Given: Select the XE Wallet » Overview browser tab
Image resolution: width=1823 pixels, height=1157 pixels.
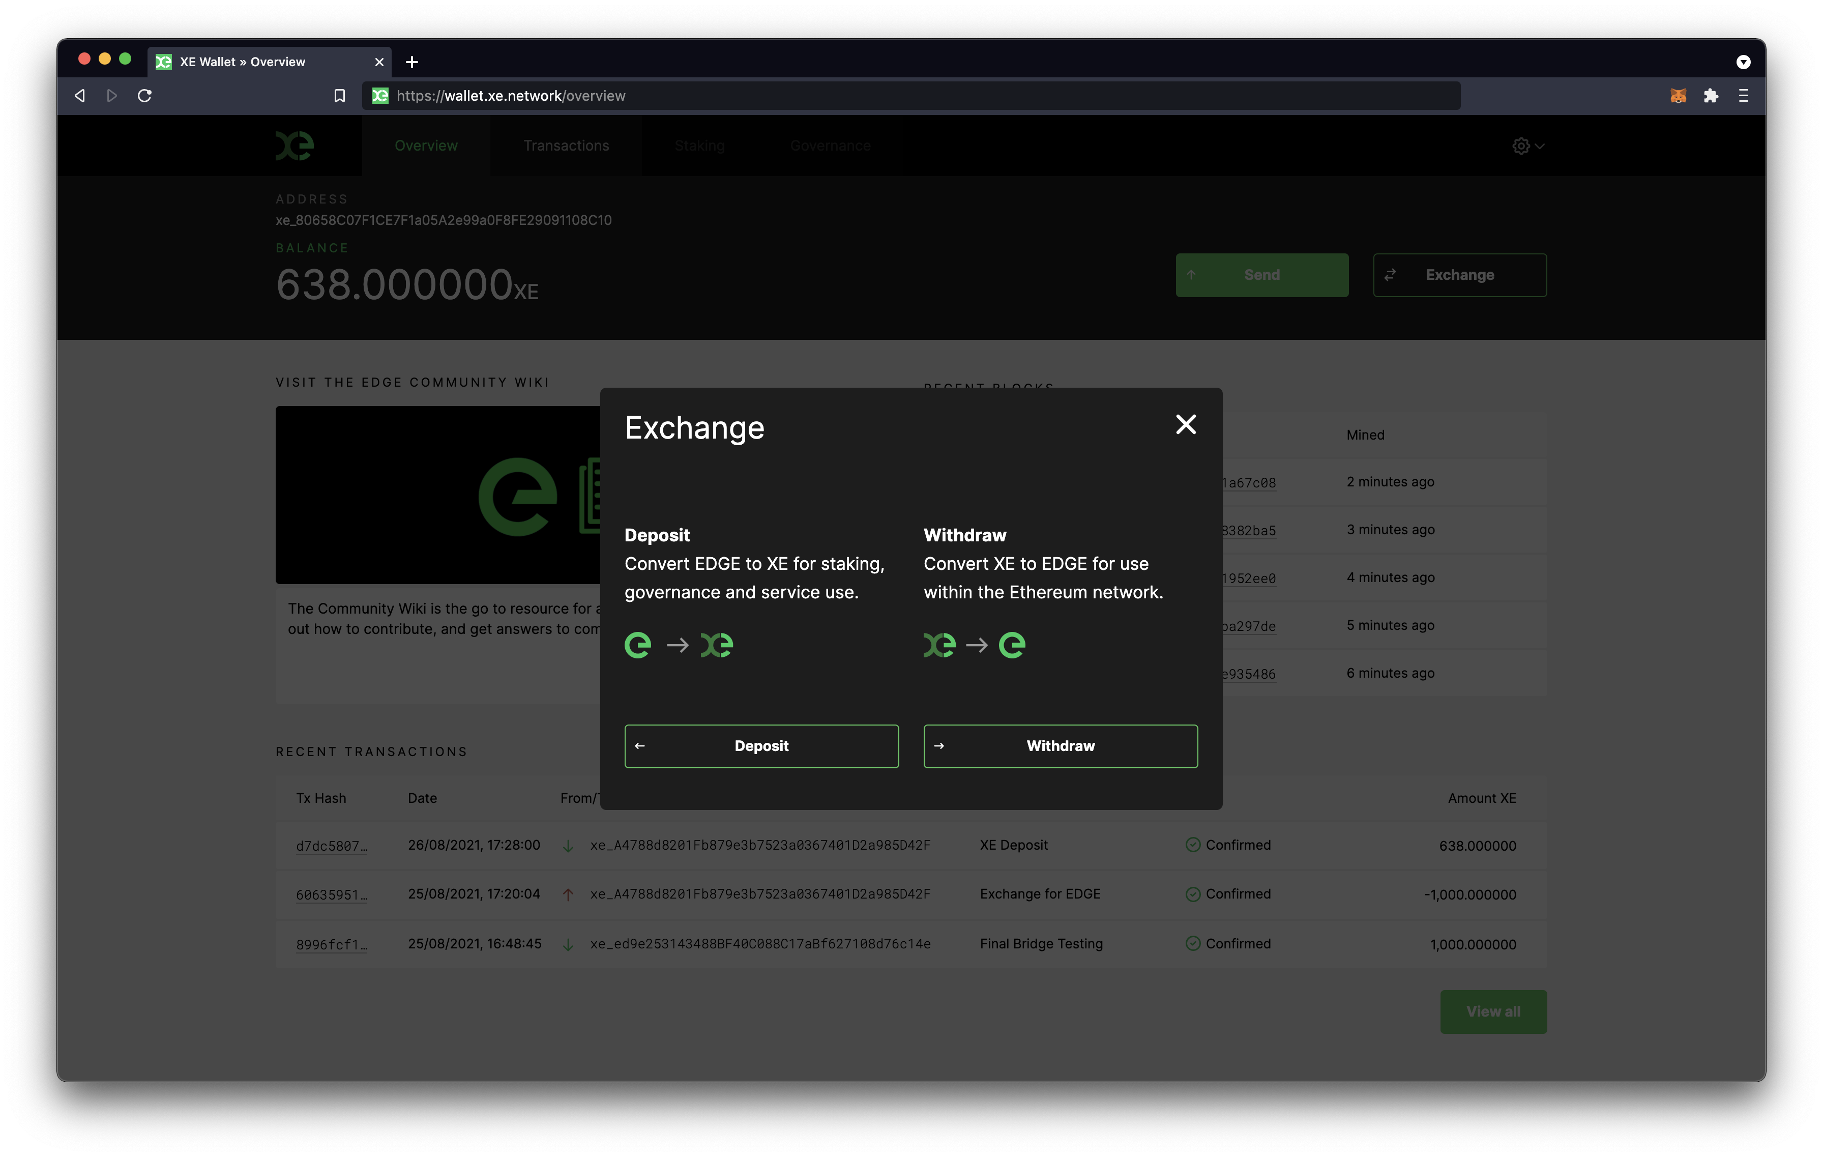Looking at the screenshot, I should [269, 62].
